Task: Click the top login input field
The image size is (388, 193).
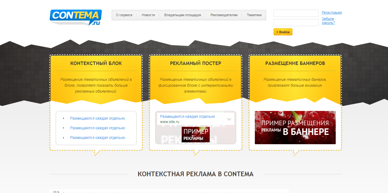Action: coord(296,13)
